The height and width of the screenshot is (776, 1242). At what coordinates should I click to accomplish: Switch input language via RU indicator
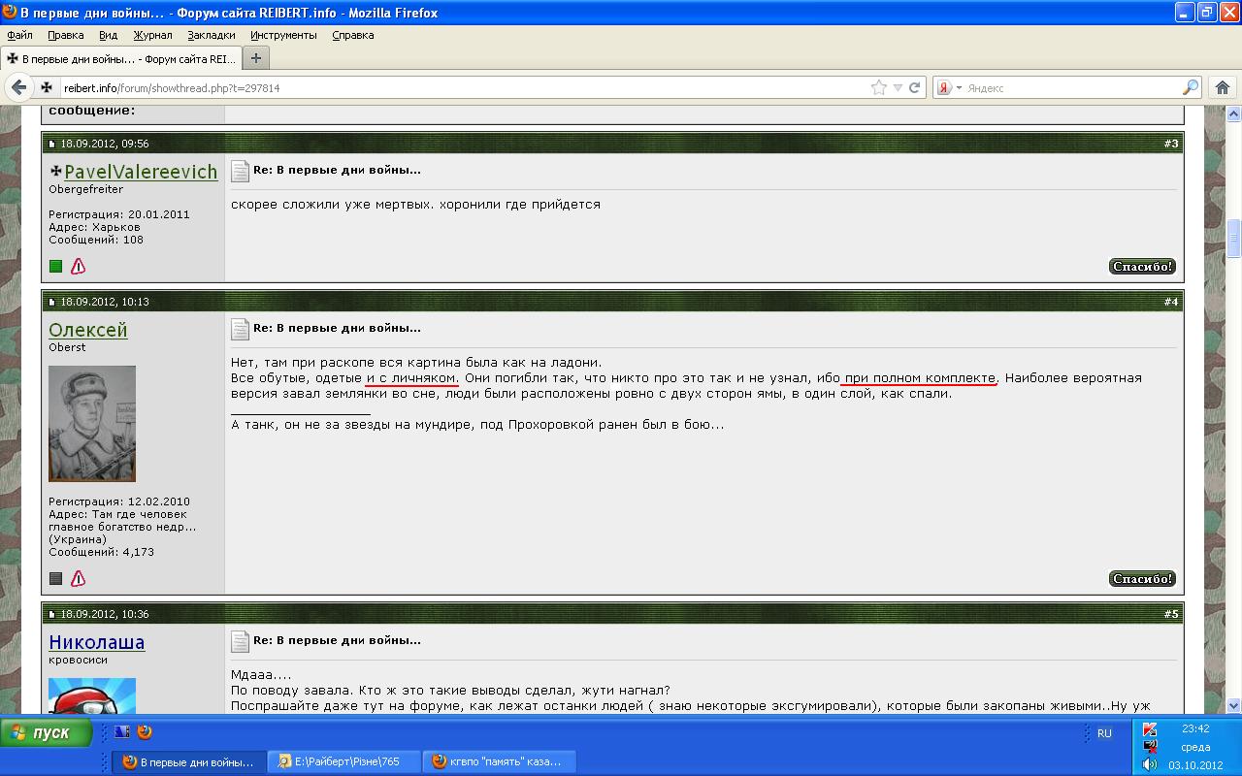[1104, 733]
